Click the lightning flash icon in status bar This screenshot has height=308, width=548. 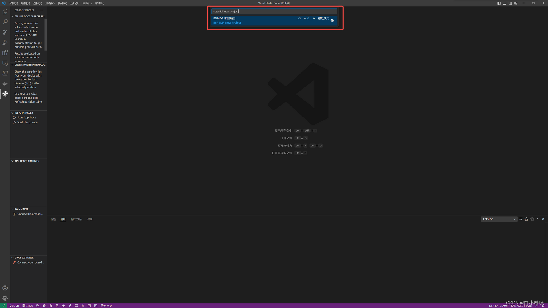pos(70,306)
